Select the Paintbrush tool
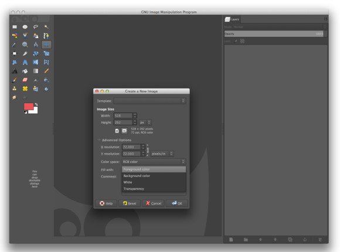Image resolution: width=340 pixels, height=252 pixels. 15,80
